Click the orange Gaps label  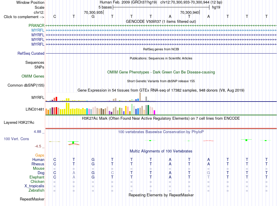[40, 155]
